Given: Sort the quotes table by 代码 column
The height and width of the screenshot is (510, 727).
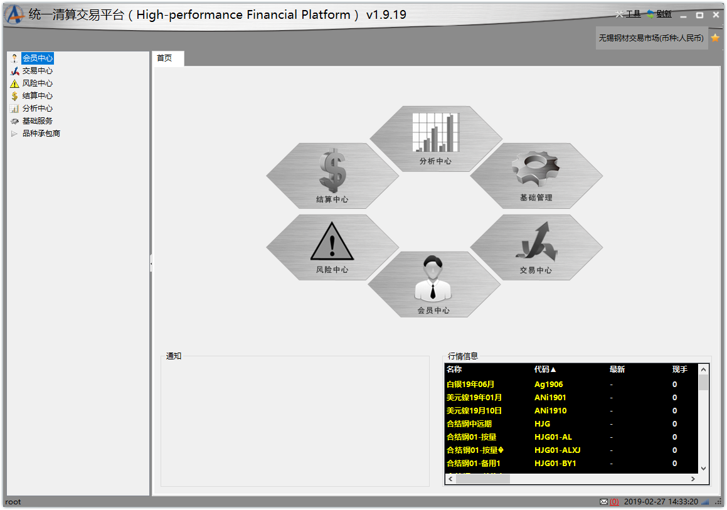Looking at the screenshot, I should click(x=545, y=369).
